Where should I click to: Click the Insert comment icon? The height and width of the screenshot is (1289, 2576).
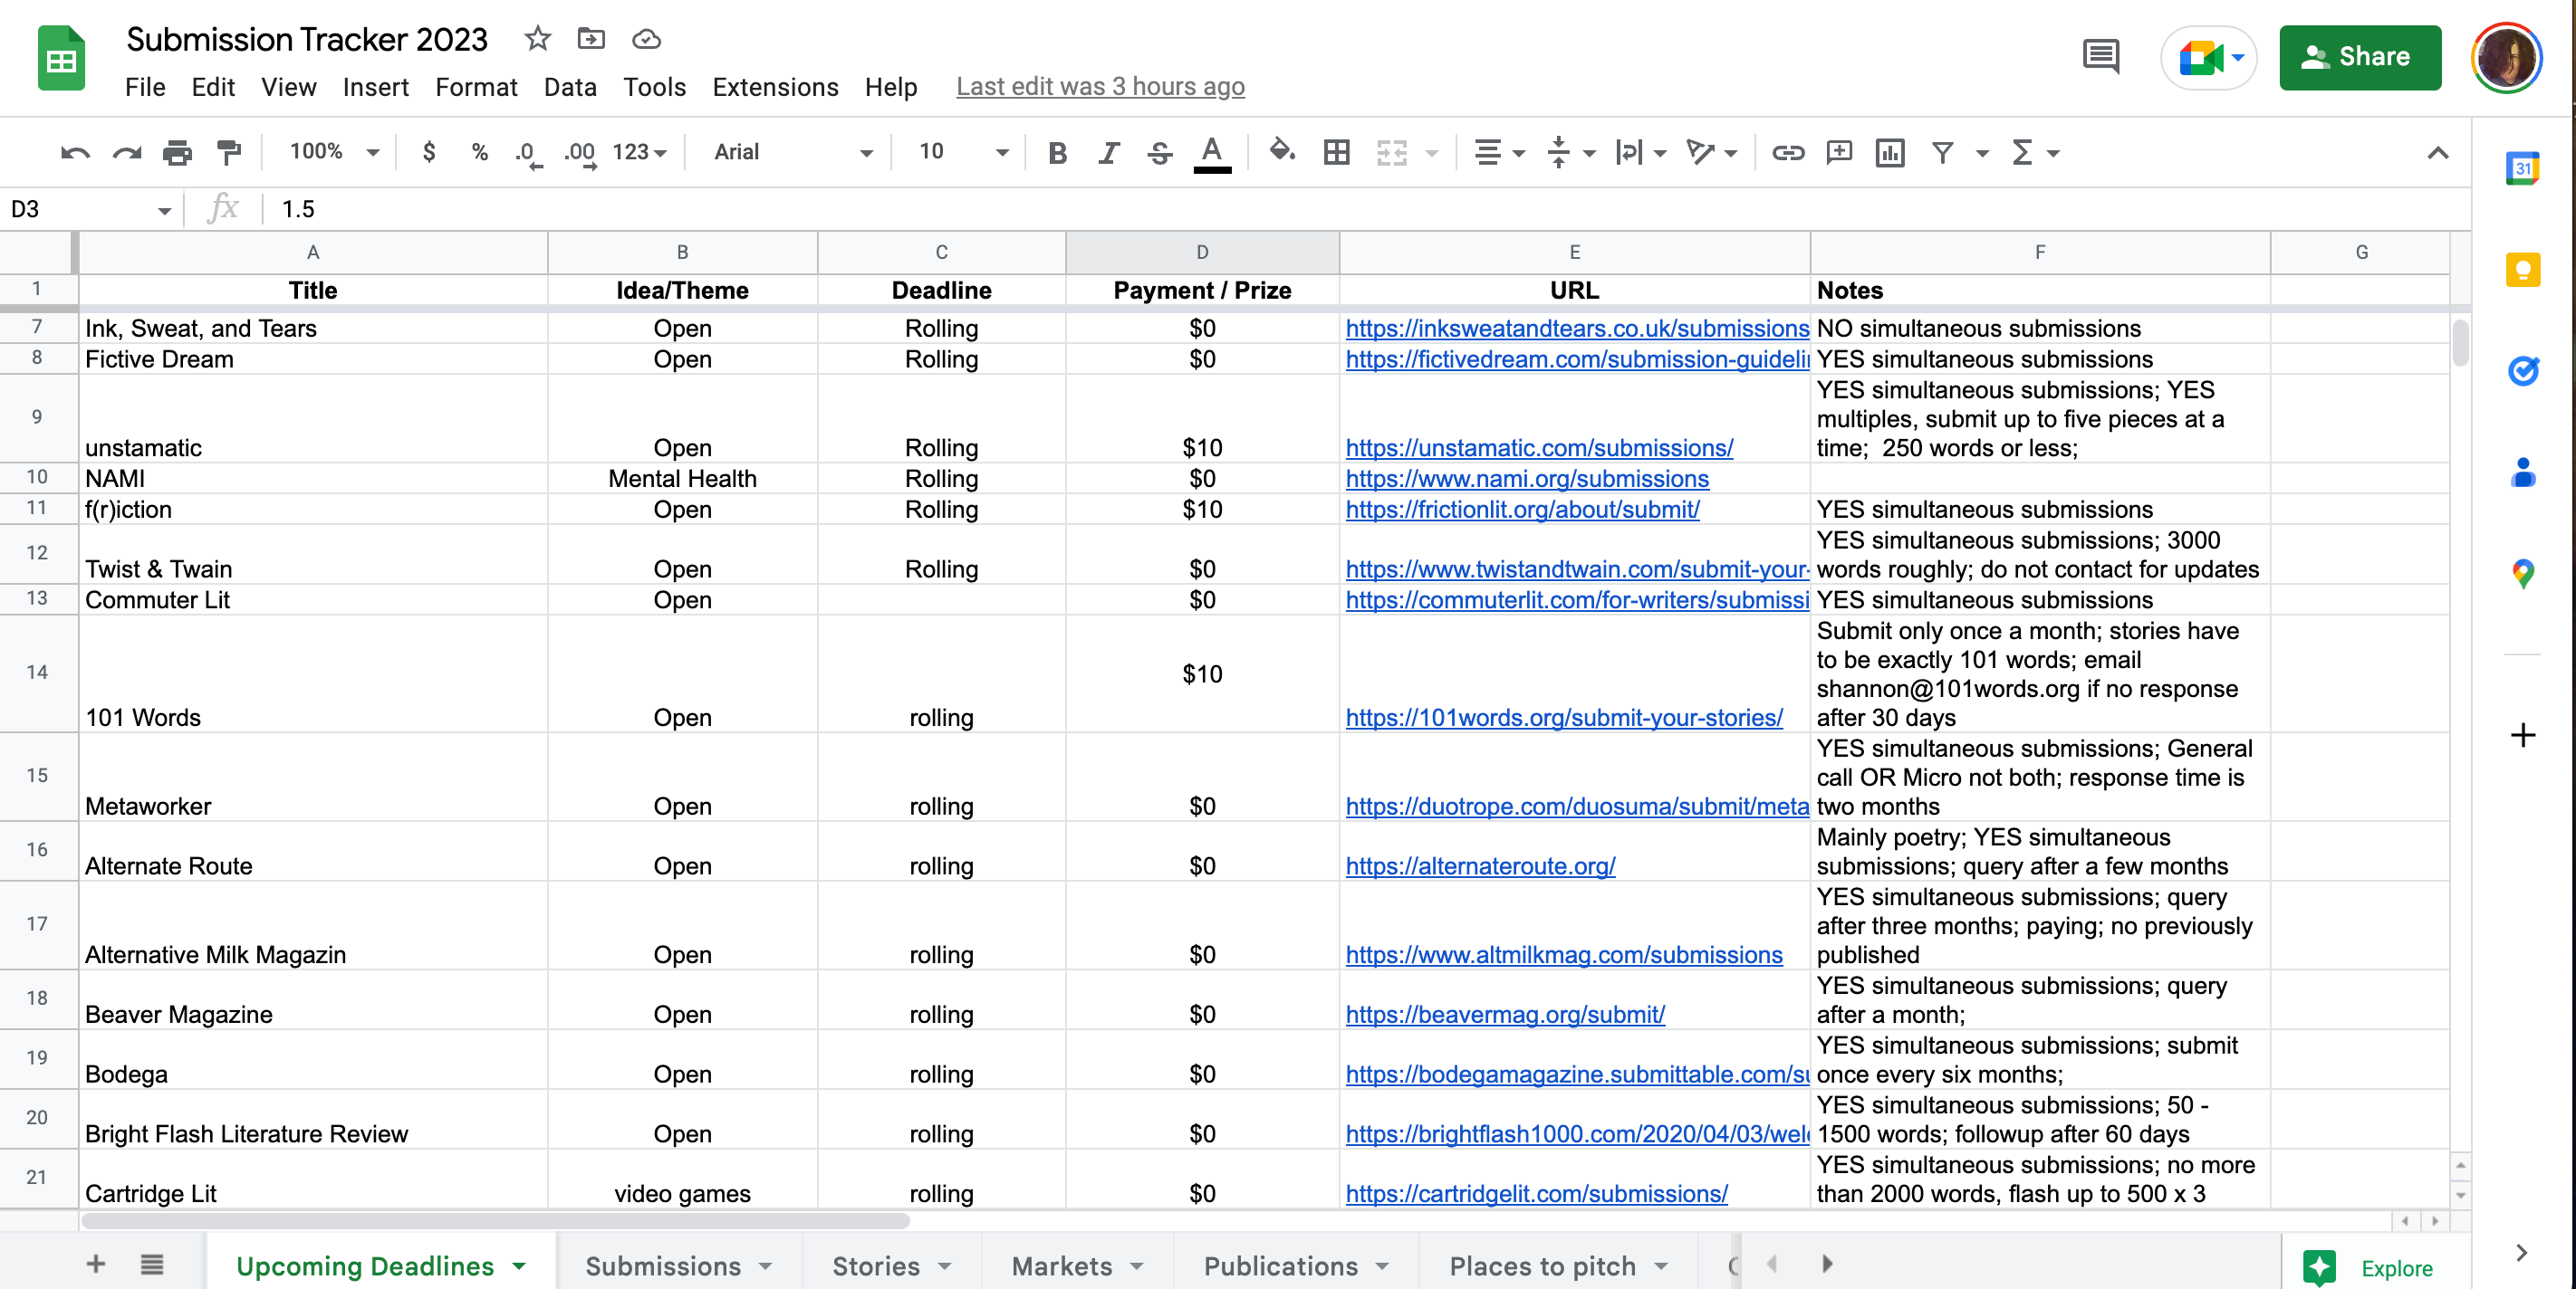pyautogui.click(x=1839, y=152)
